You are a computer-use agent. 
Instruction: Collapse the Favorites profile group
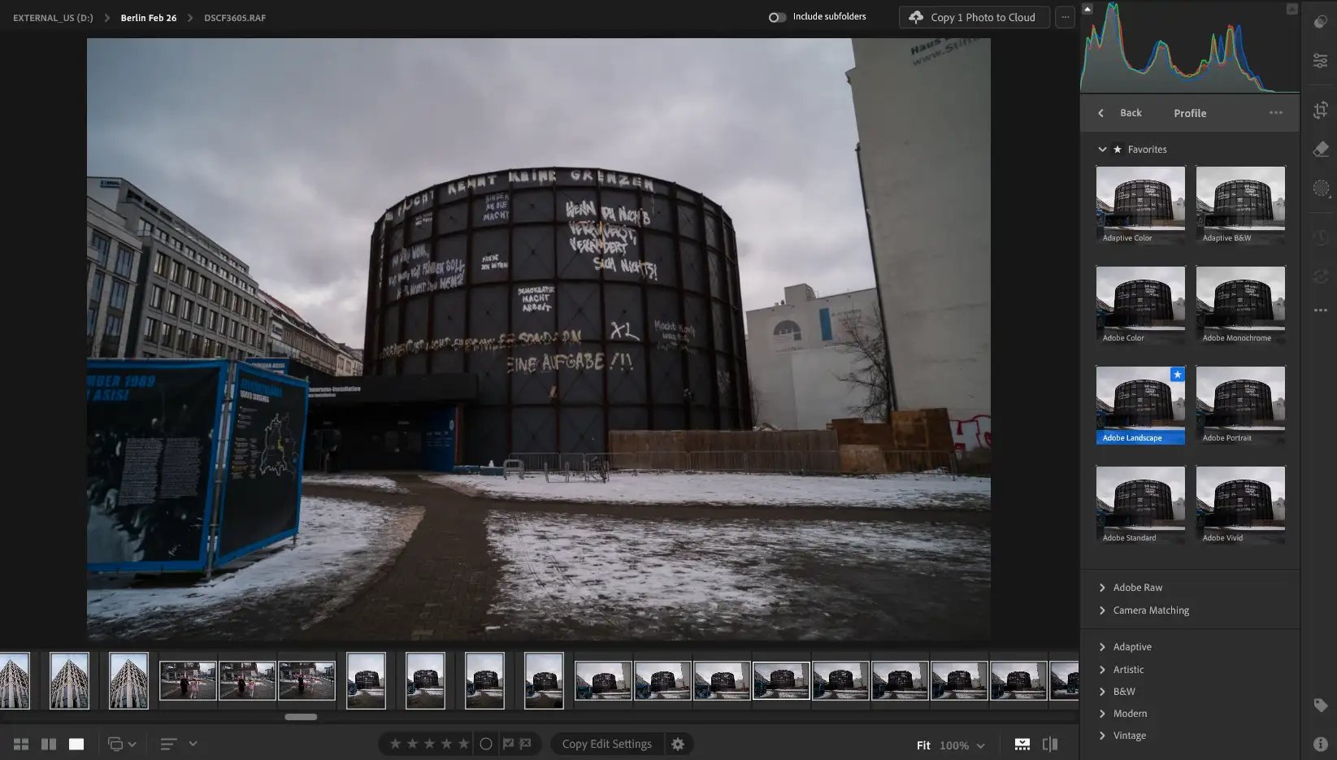1102,150
